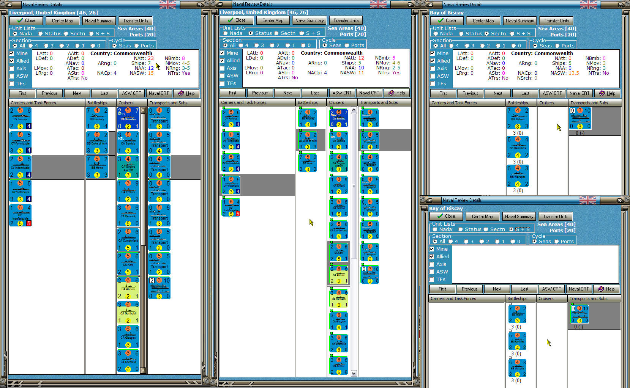The width and height of the screenshot is (630, 388).
Task: Click the Transfer Units button
Action: [136, 20]
